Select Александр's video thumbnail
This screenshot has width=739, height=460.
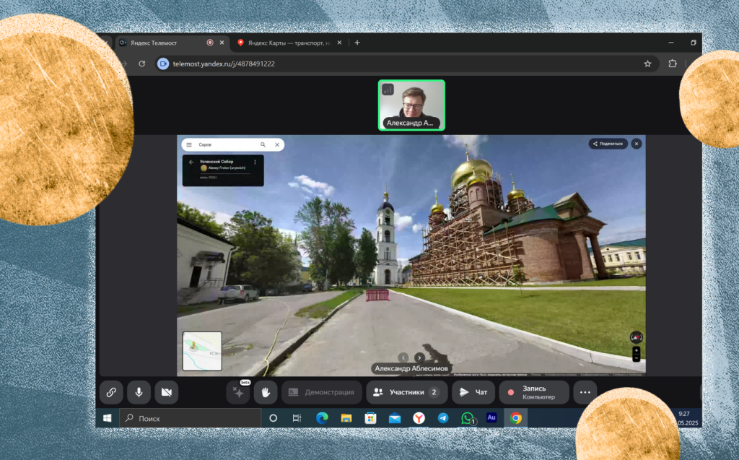(411, 105)
